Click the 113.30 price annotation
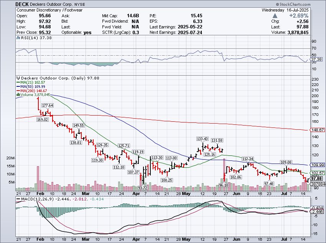Viewport: 326px width, 243px height. (157, 158)
